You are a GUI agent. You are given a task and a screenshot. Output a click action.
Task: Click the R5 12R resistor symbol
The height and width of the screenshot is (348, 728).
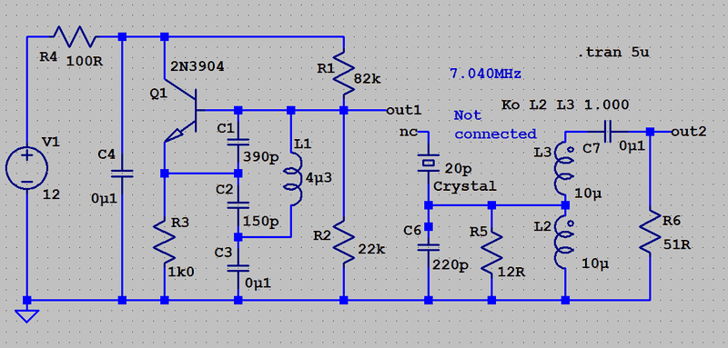(491, 253)
